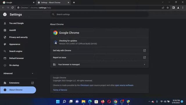This screenshot has width=186, height=105.
Task: Focus the Search settings field
Action: (99, 14)
